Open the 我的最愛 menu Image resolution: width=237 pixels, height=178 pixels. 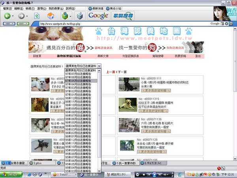(x=56, y=8)
